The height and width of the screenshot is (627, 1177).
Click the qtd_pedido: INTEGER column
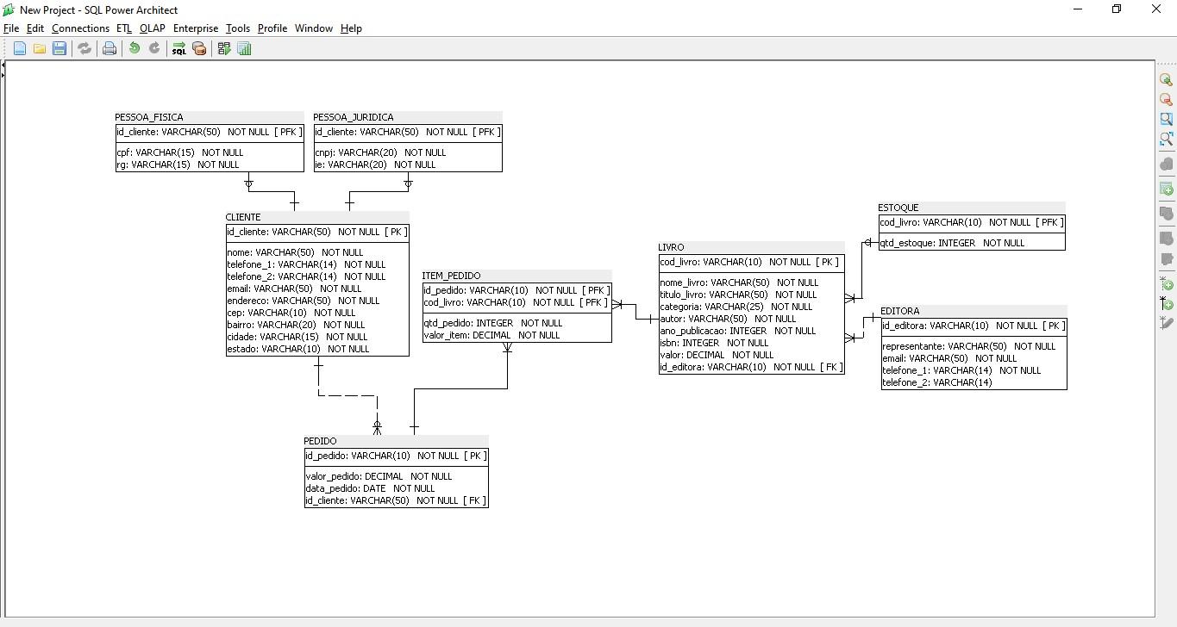493,323
